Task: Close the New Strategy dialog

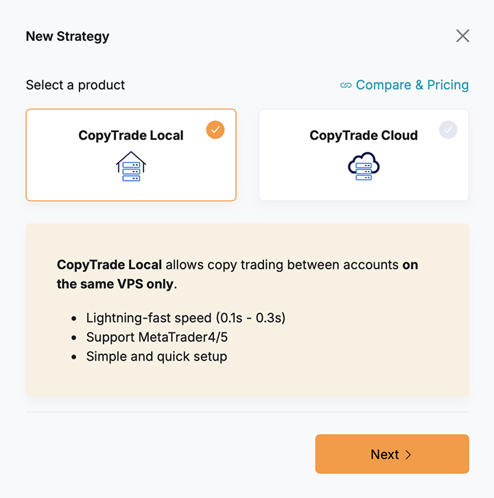Action: pos(462,36)
